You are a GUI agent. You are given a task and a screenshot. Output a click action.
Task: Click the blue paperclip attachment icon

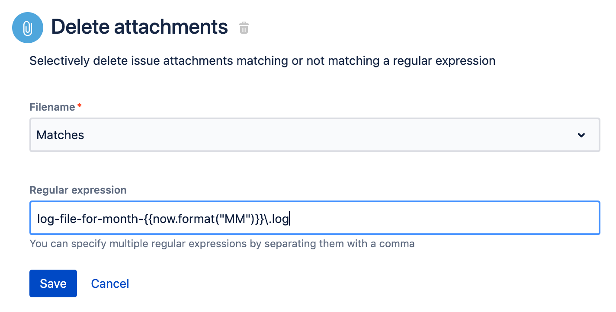(28, 28)
